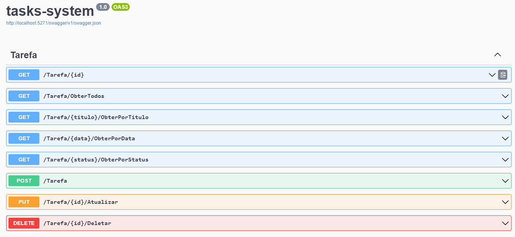Click the POST badge on /Tarefa endpoint
This screenshot has height=237, width=515.
[24, 180]
